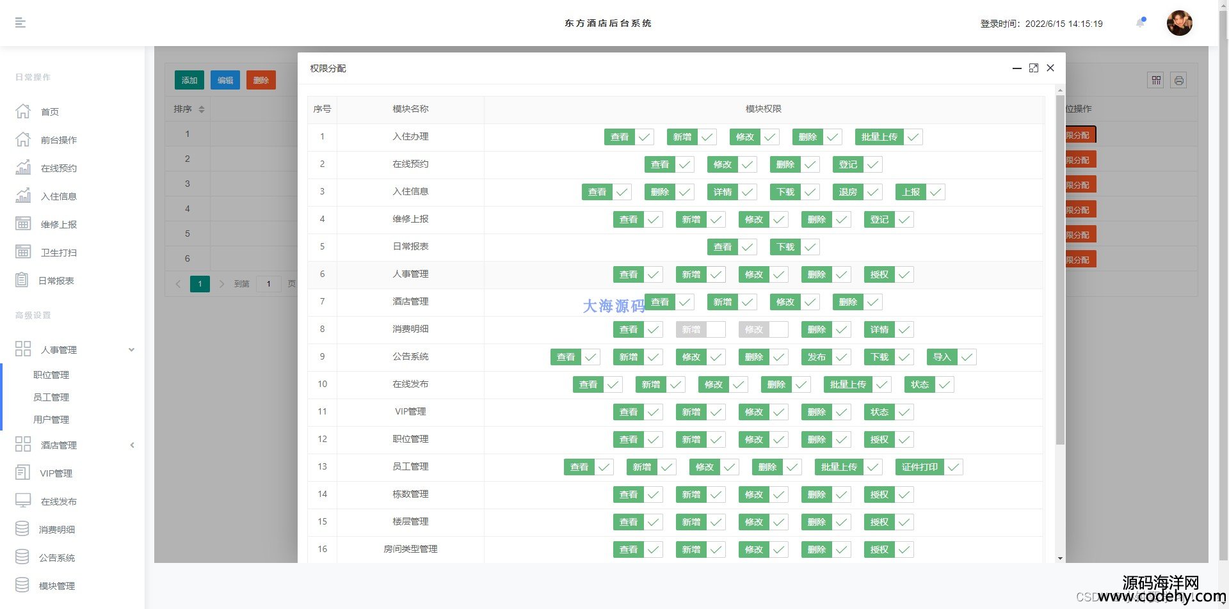Open notifications via the bell icon
The height and width of the screenshot is (609, 1229).
[x=1140, y=23]
